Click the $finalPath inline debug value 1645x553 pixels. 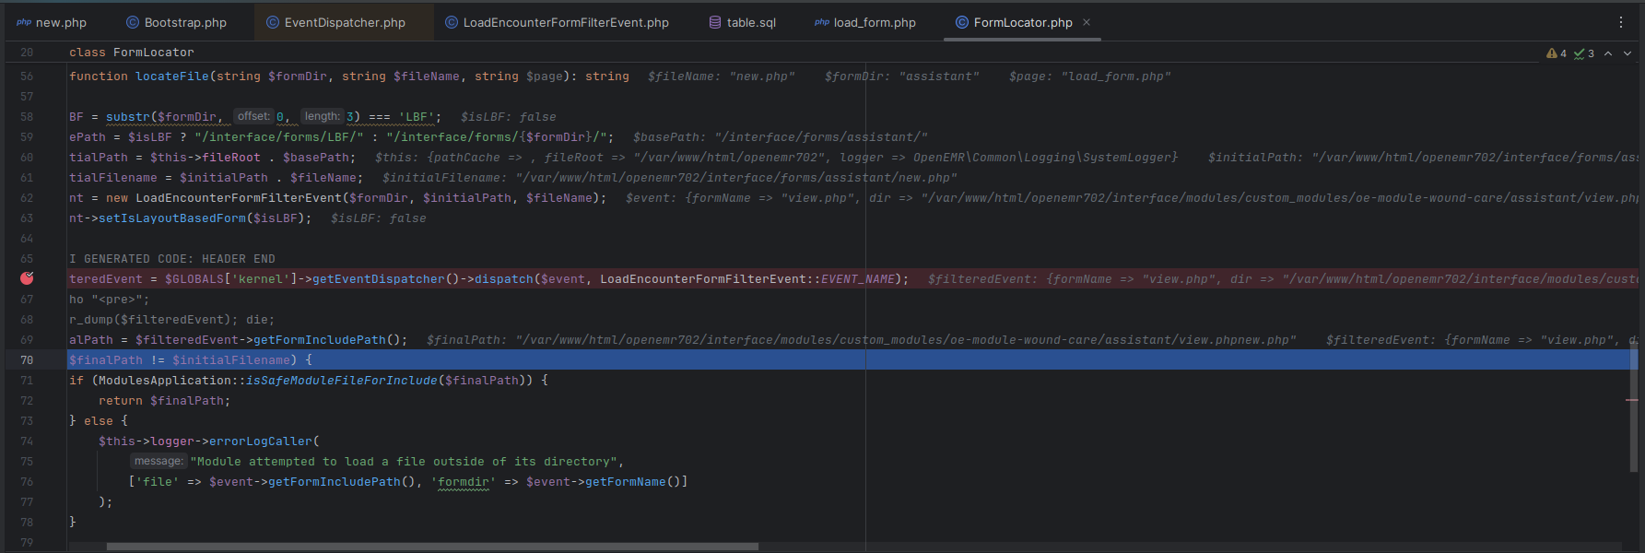(862, 340)
